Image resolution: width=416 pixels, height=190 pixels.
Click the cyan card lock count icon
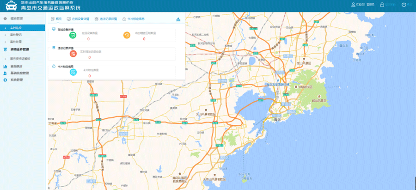(73, 72)
